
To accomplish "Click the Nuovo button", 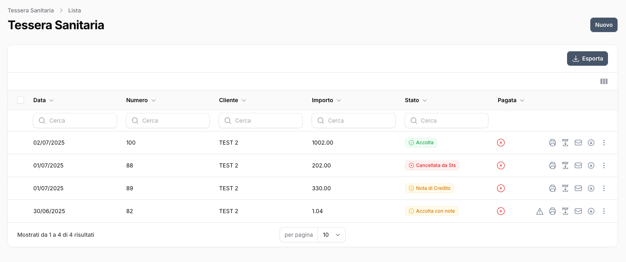I will tap(604, 25).
